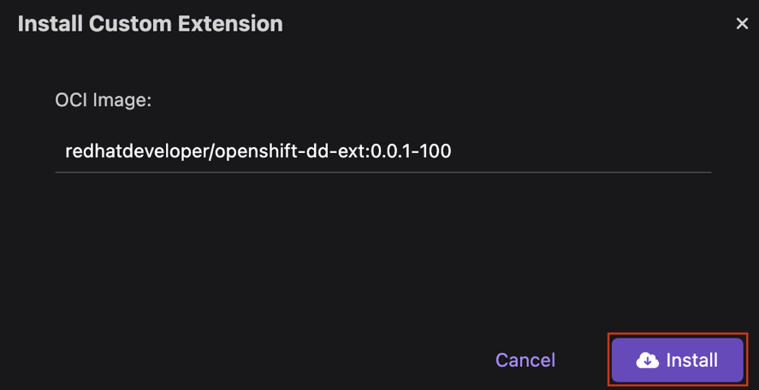Click the word "Image:" in the label

point(122,100)
